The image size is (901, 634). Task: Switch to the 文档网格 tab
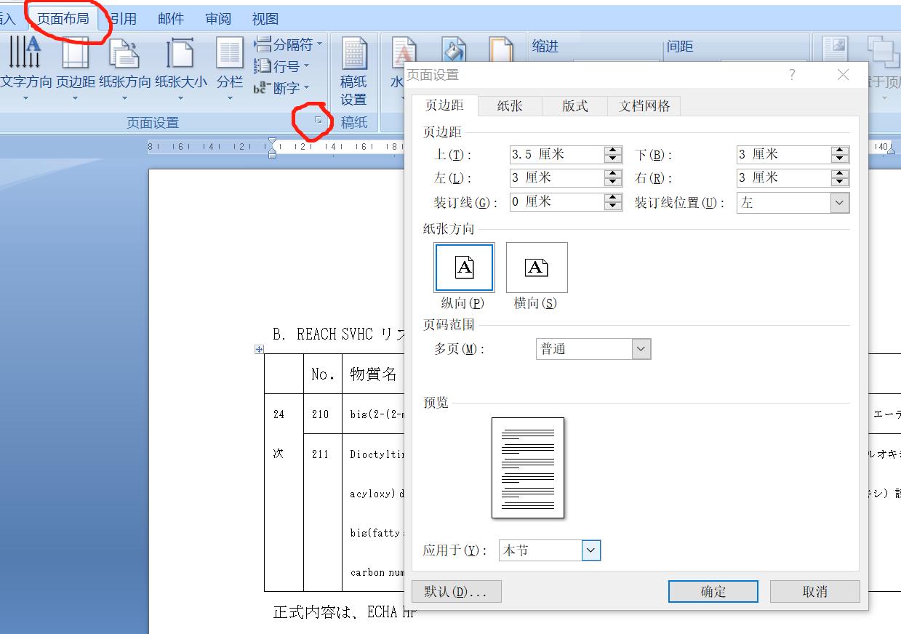tap(644, 105)
